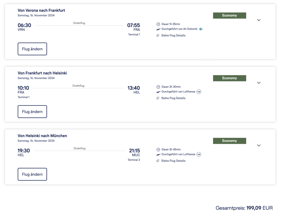Open Siehe Flug Details for Helsinki–München flight
The image size is (284, 213).
(x=173, y=161)
